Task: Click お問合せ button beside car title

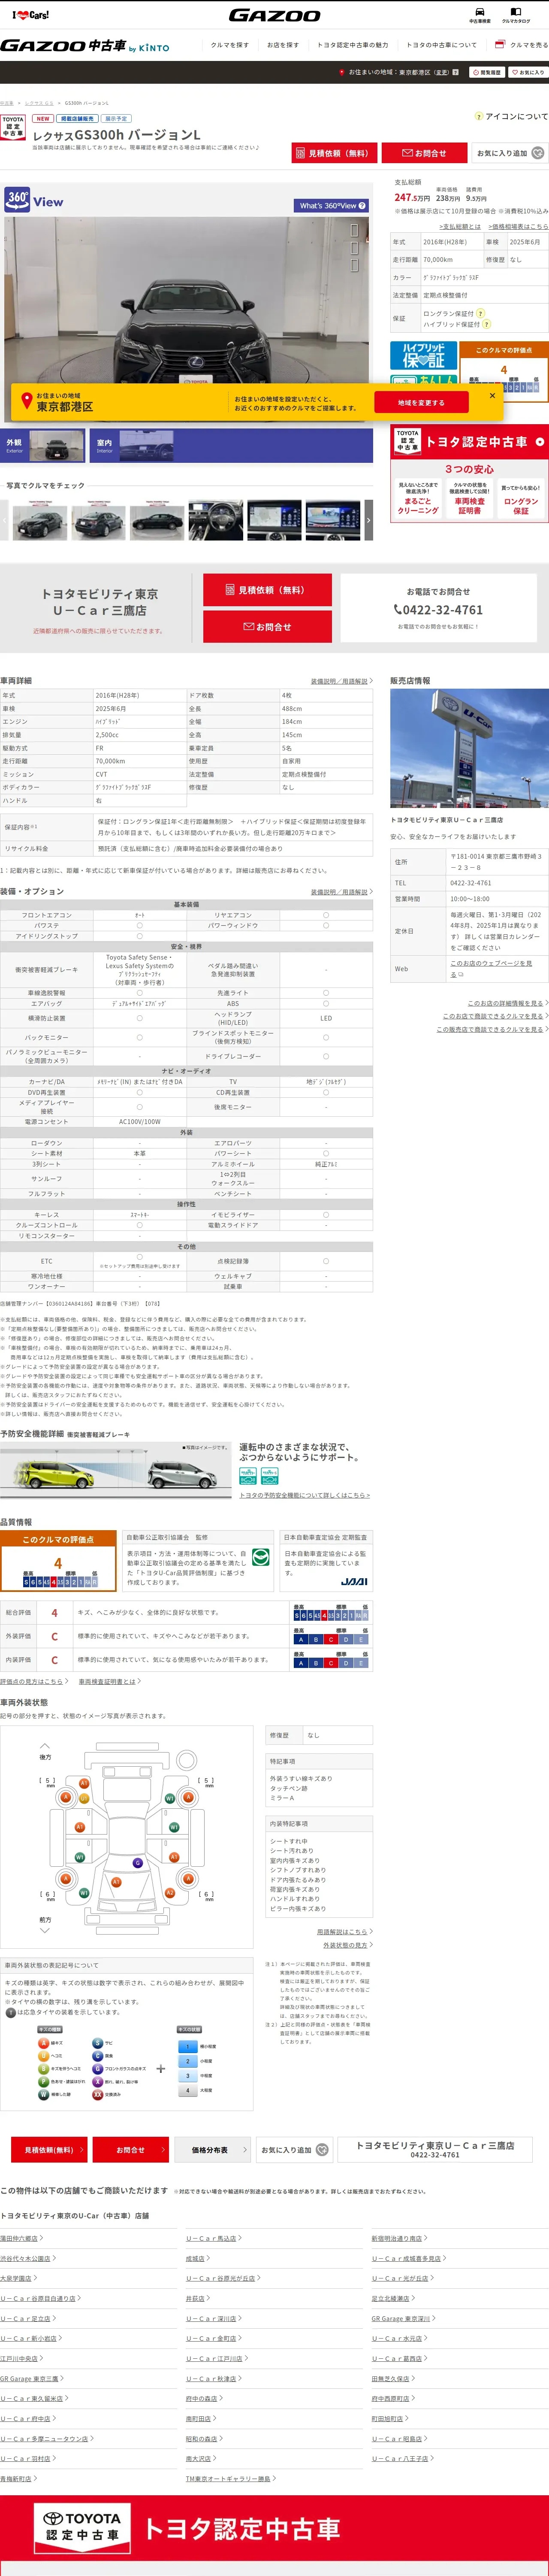Action: (424, 153)
